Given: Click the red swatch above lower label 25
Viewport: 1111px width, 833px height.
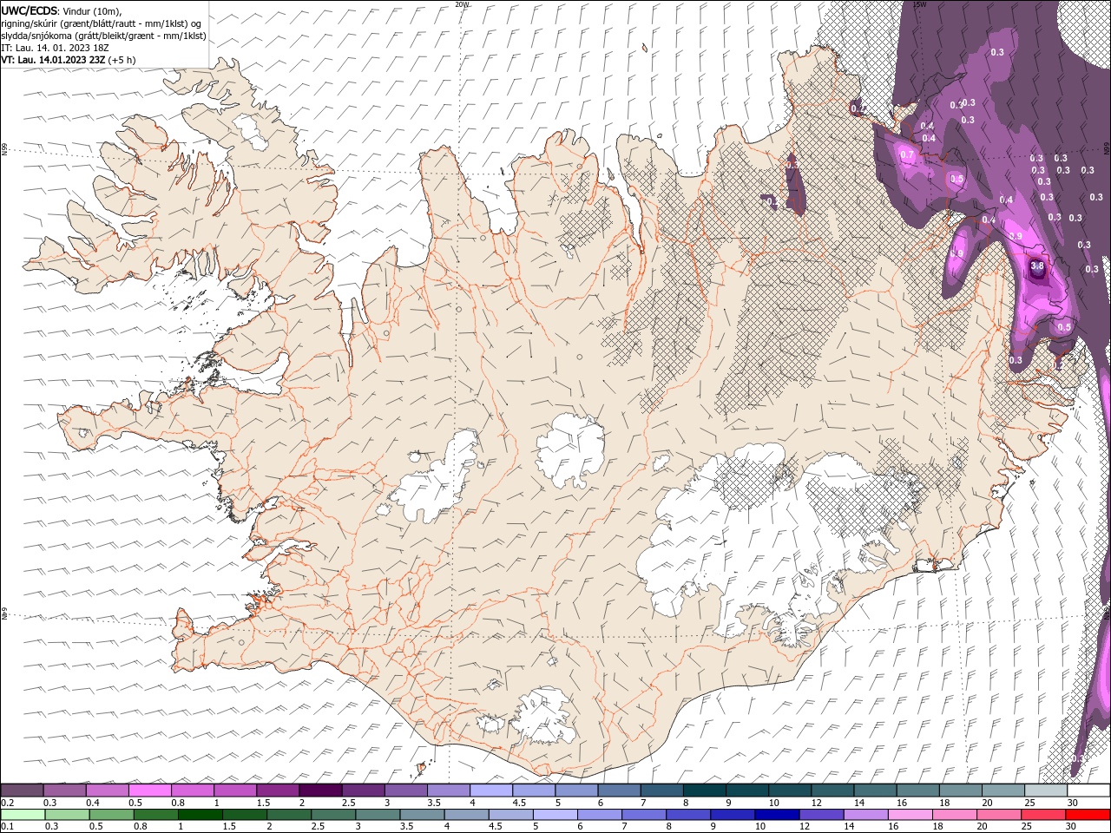Looking at the screenshot, I should (1044, 815).
